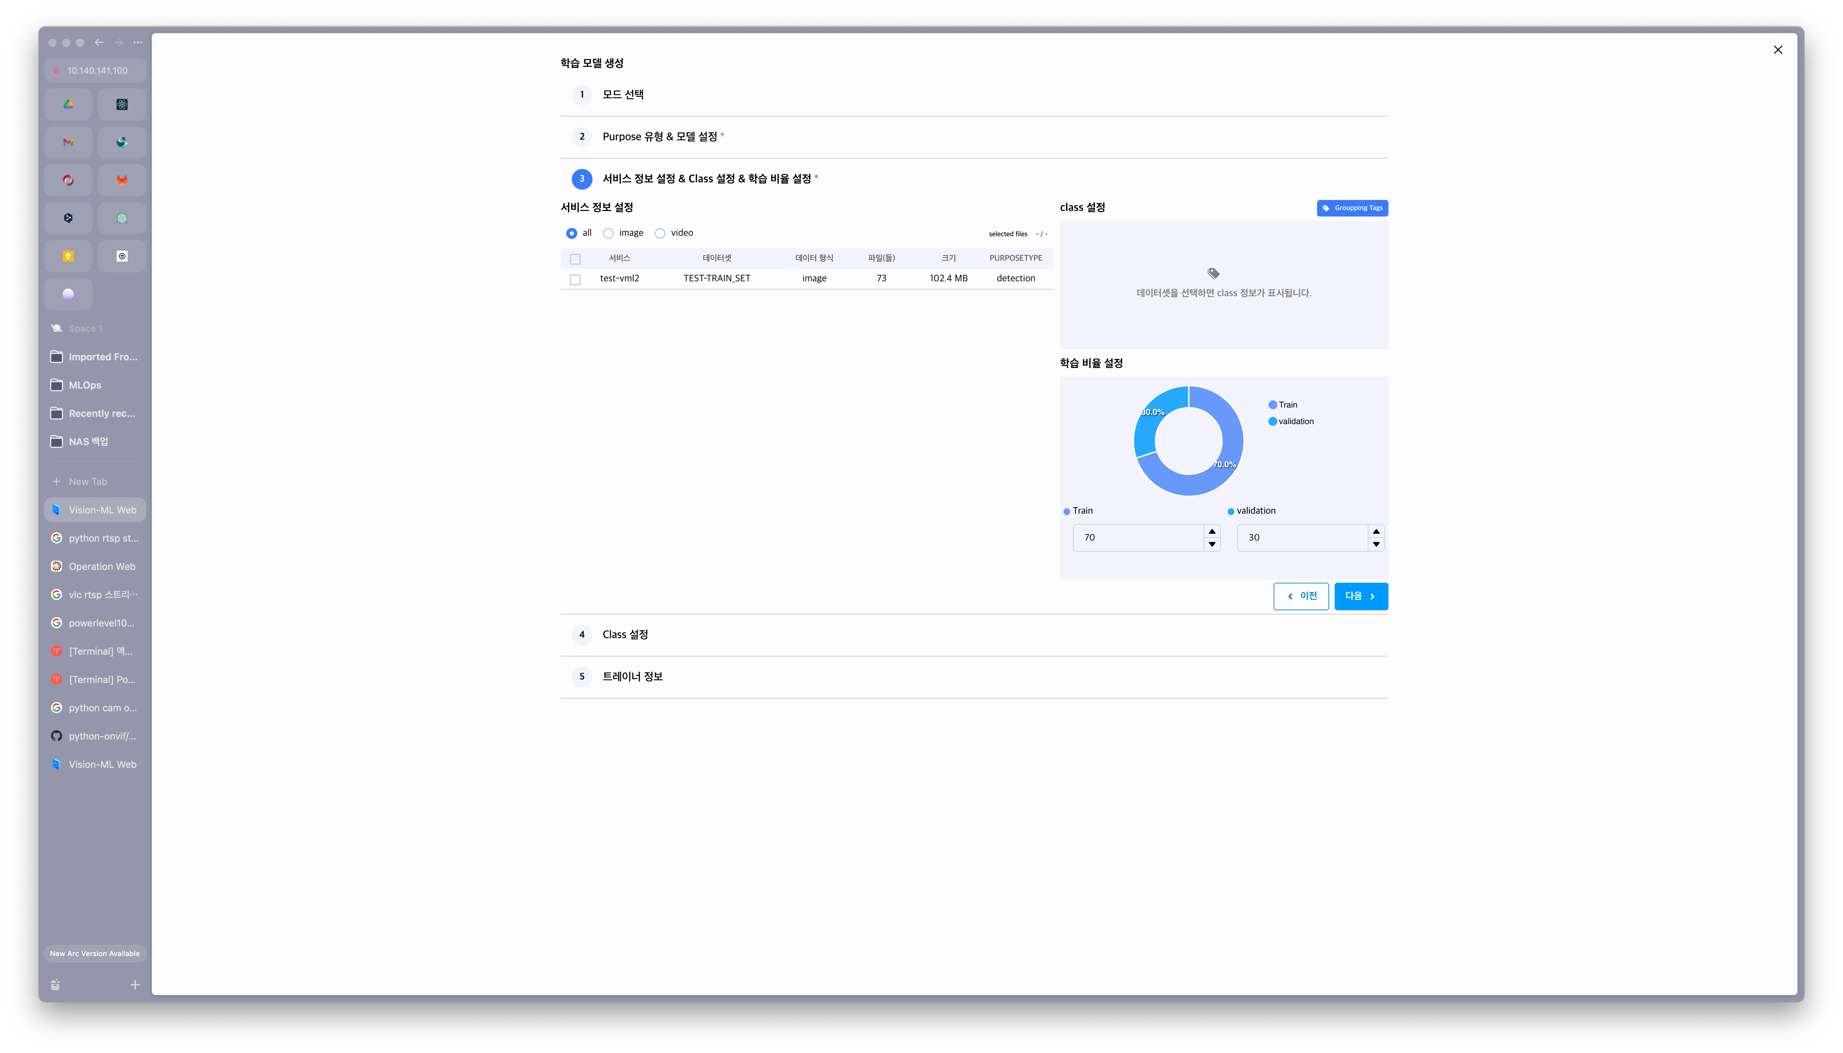Open the Gmail pinned tab
Screen dimensions: 1843x1053
click(x=68, y=142)
